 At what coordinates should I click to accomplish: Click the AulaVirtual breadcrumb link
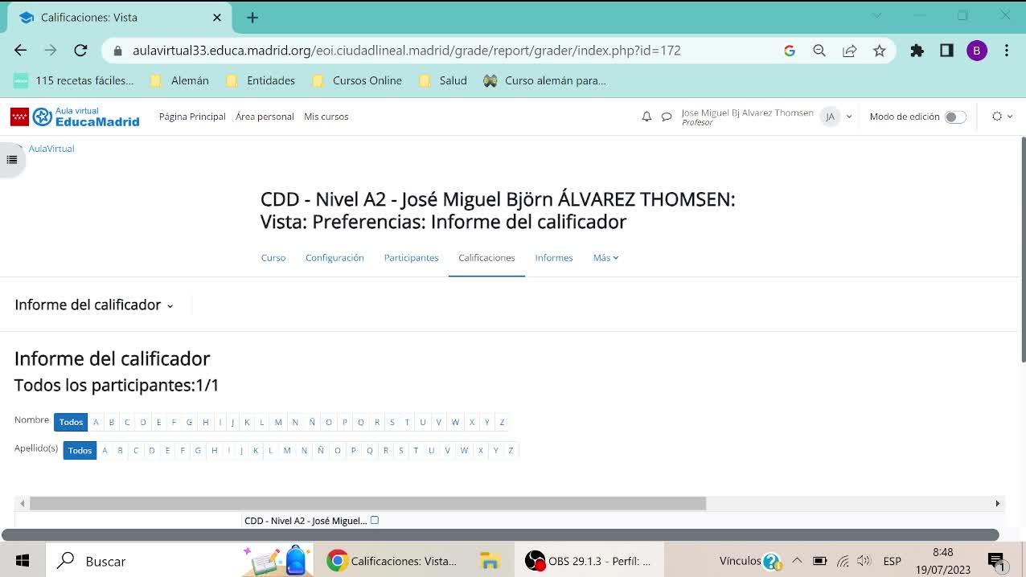51,149
